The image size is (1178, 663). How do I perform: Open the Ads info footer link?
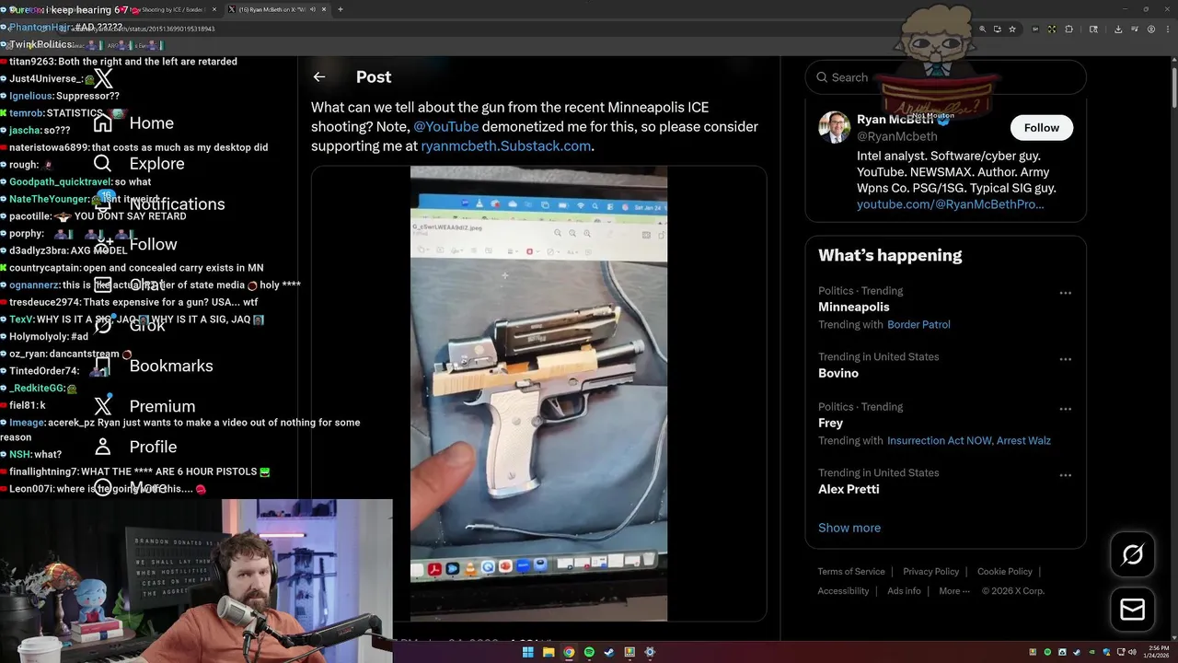coord(904,591)
